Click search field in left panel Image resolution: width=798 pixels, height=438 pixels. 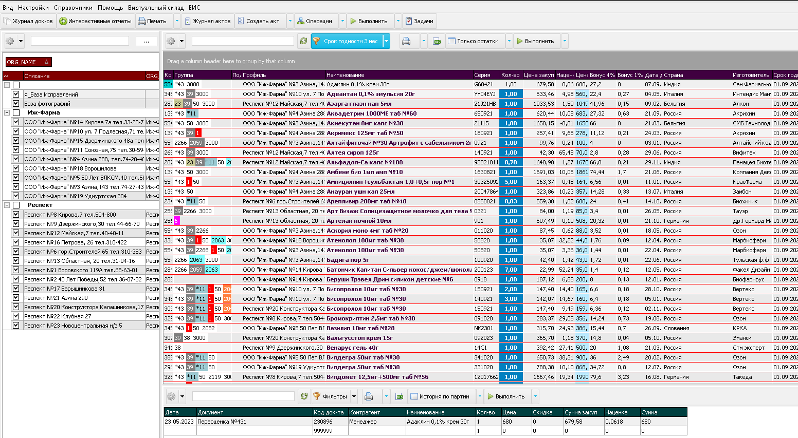(x=80, y=41)
